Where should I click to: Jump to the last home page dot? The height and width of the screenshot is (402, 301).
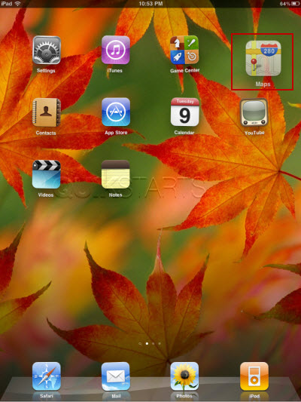coord(160,343)
